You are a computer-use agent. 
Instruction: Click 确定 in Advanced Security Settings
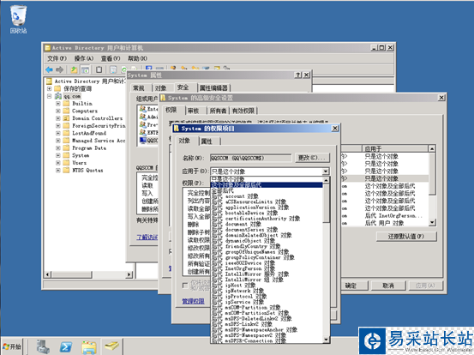click(351, 286)
